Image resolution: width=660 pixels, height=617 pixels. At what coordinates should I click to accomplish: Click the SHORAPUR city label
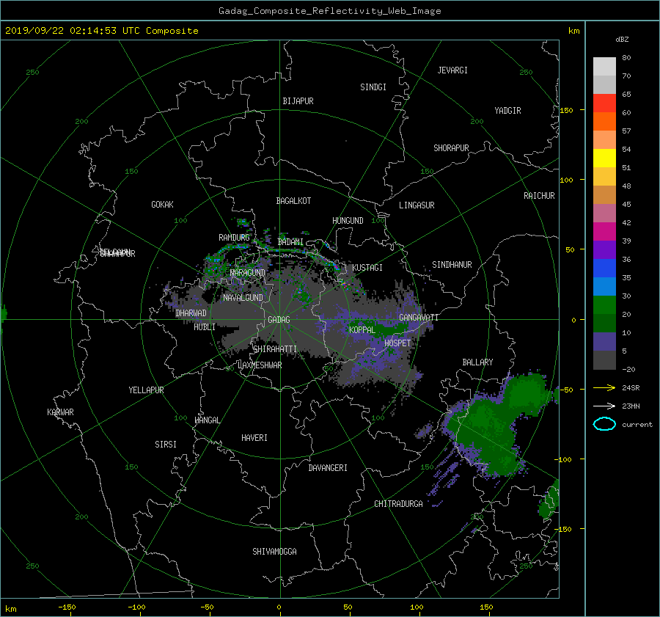[x=451, y=148]
